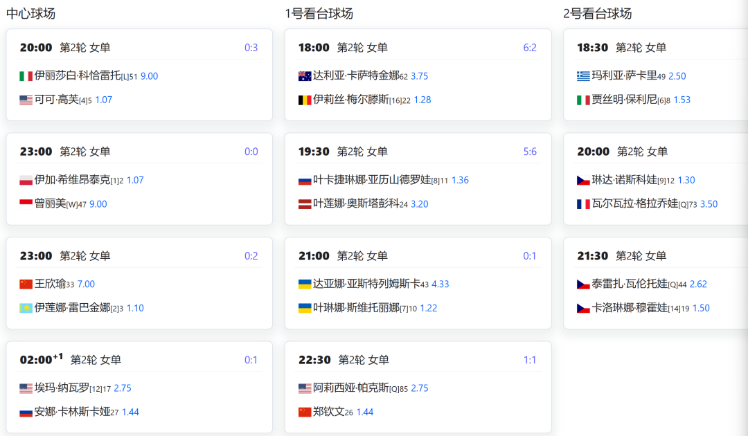Click the 22:30 match time header

(314, 360)
